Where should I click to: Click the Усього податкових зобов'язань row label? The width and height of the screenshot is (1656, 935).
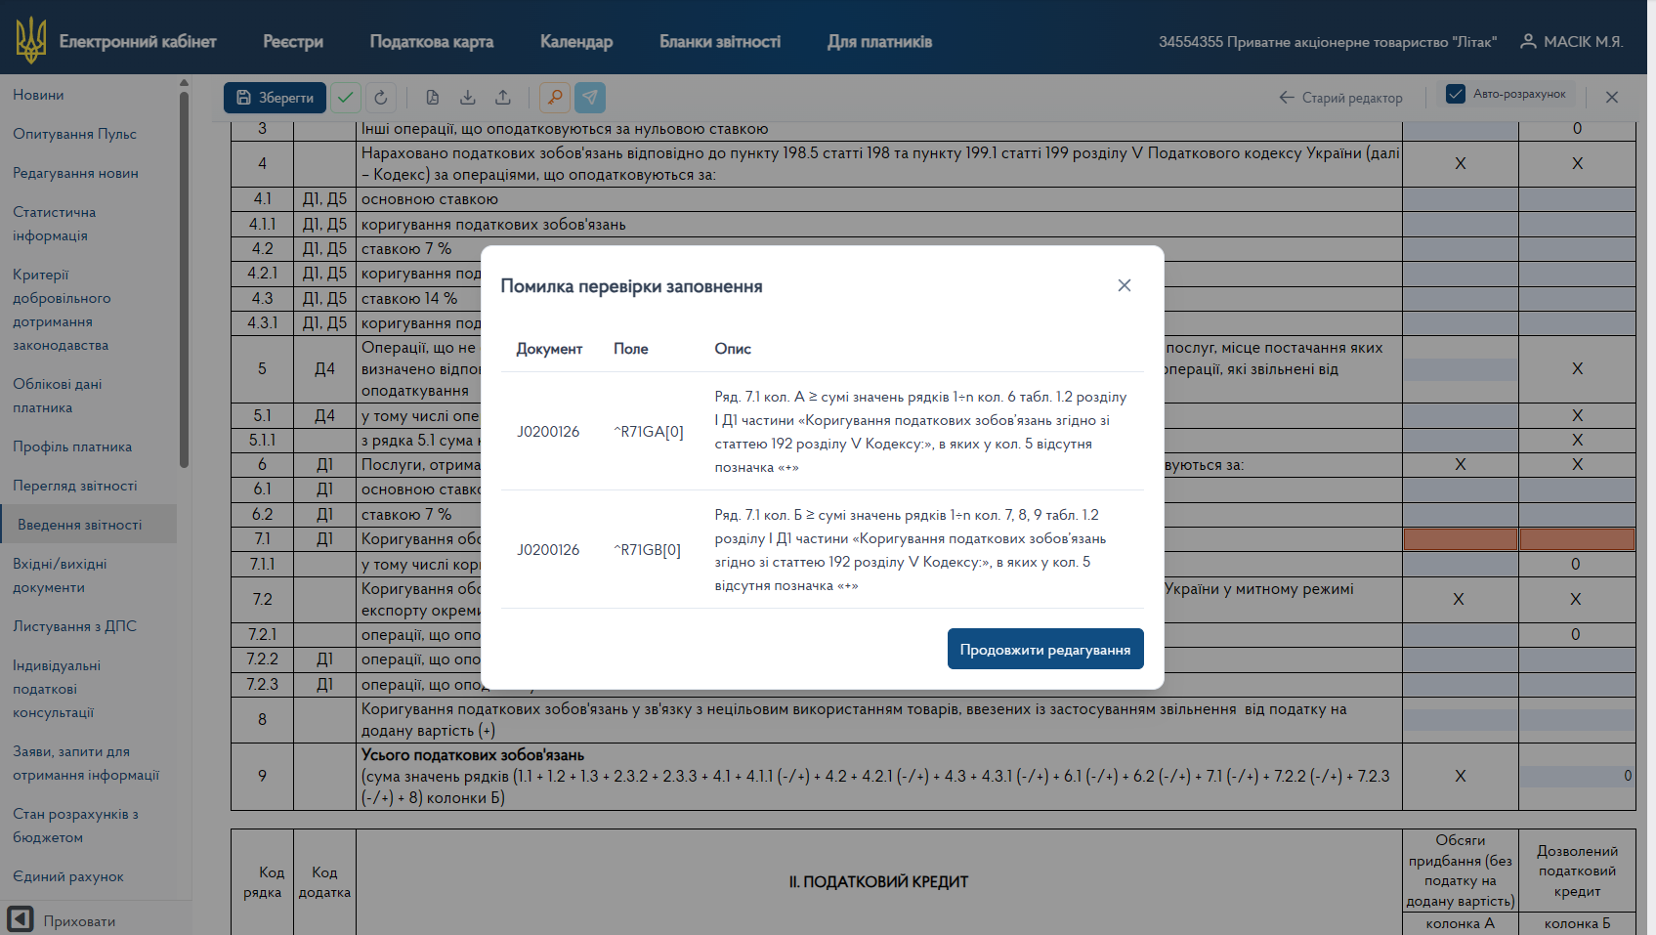[473, 754]
